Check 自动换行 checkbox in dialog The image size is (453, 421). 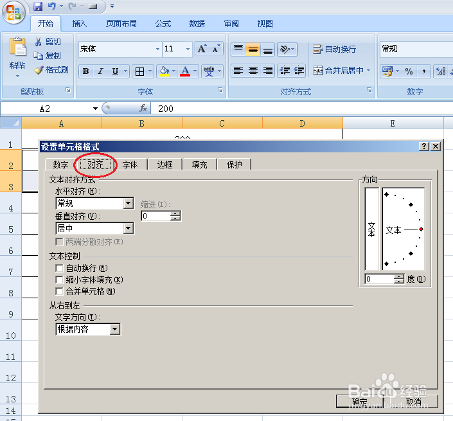pyautogui.click(x=59, y=268)
